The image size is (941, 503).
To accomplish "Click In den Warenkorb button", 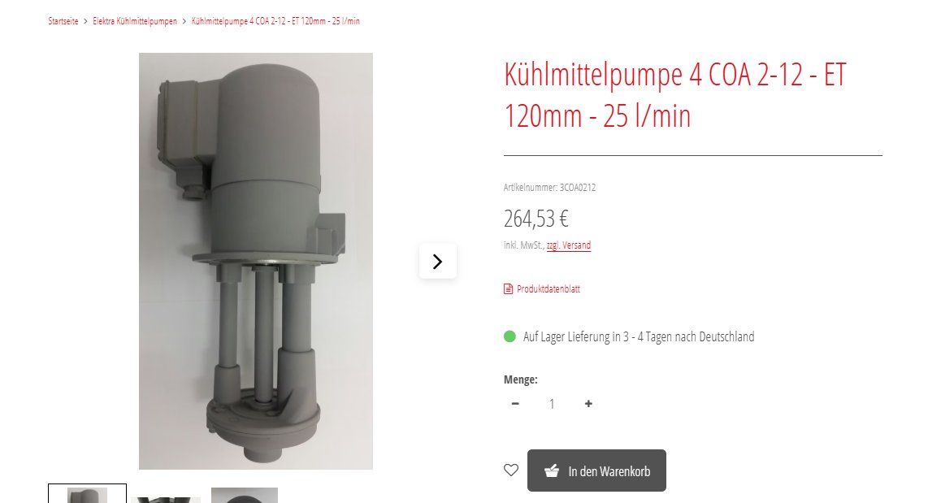I will 596,470.
